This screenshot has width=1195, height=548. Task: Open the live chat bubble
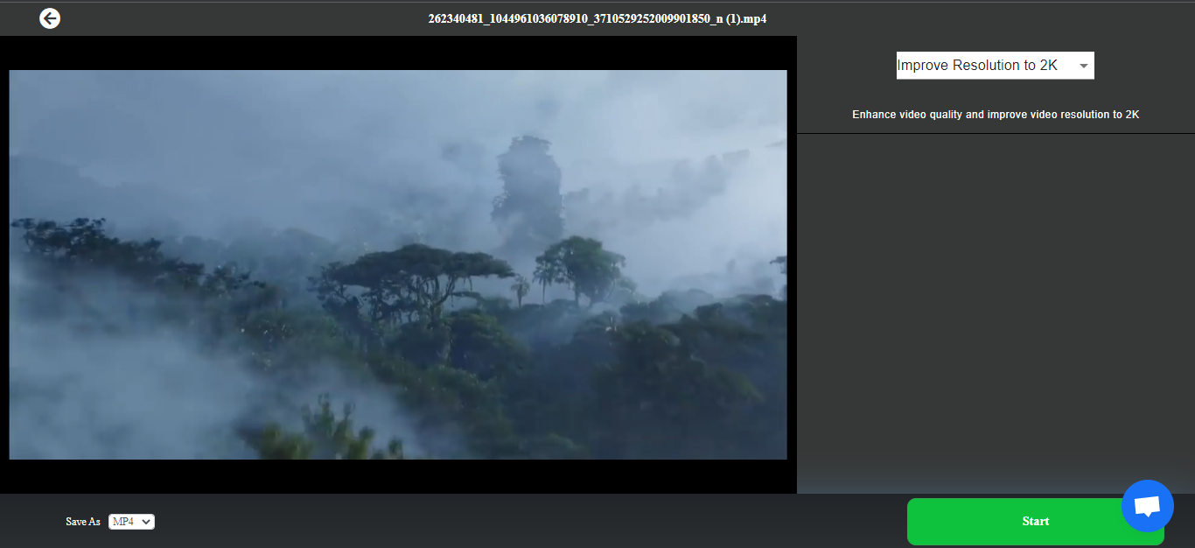coord(1147,506)
